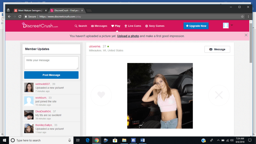The image size is (256, 144).
Task: Open Chrome's three-dot menu
Action: pos(248,16)
